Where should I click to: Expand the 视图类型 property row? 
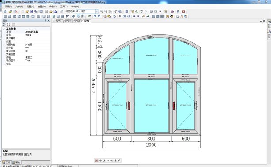pos(4,45)
